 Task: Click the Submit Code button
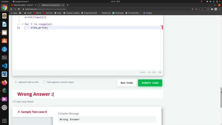[150, 83]
